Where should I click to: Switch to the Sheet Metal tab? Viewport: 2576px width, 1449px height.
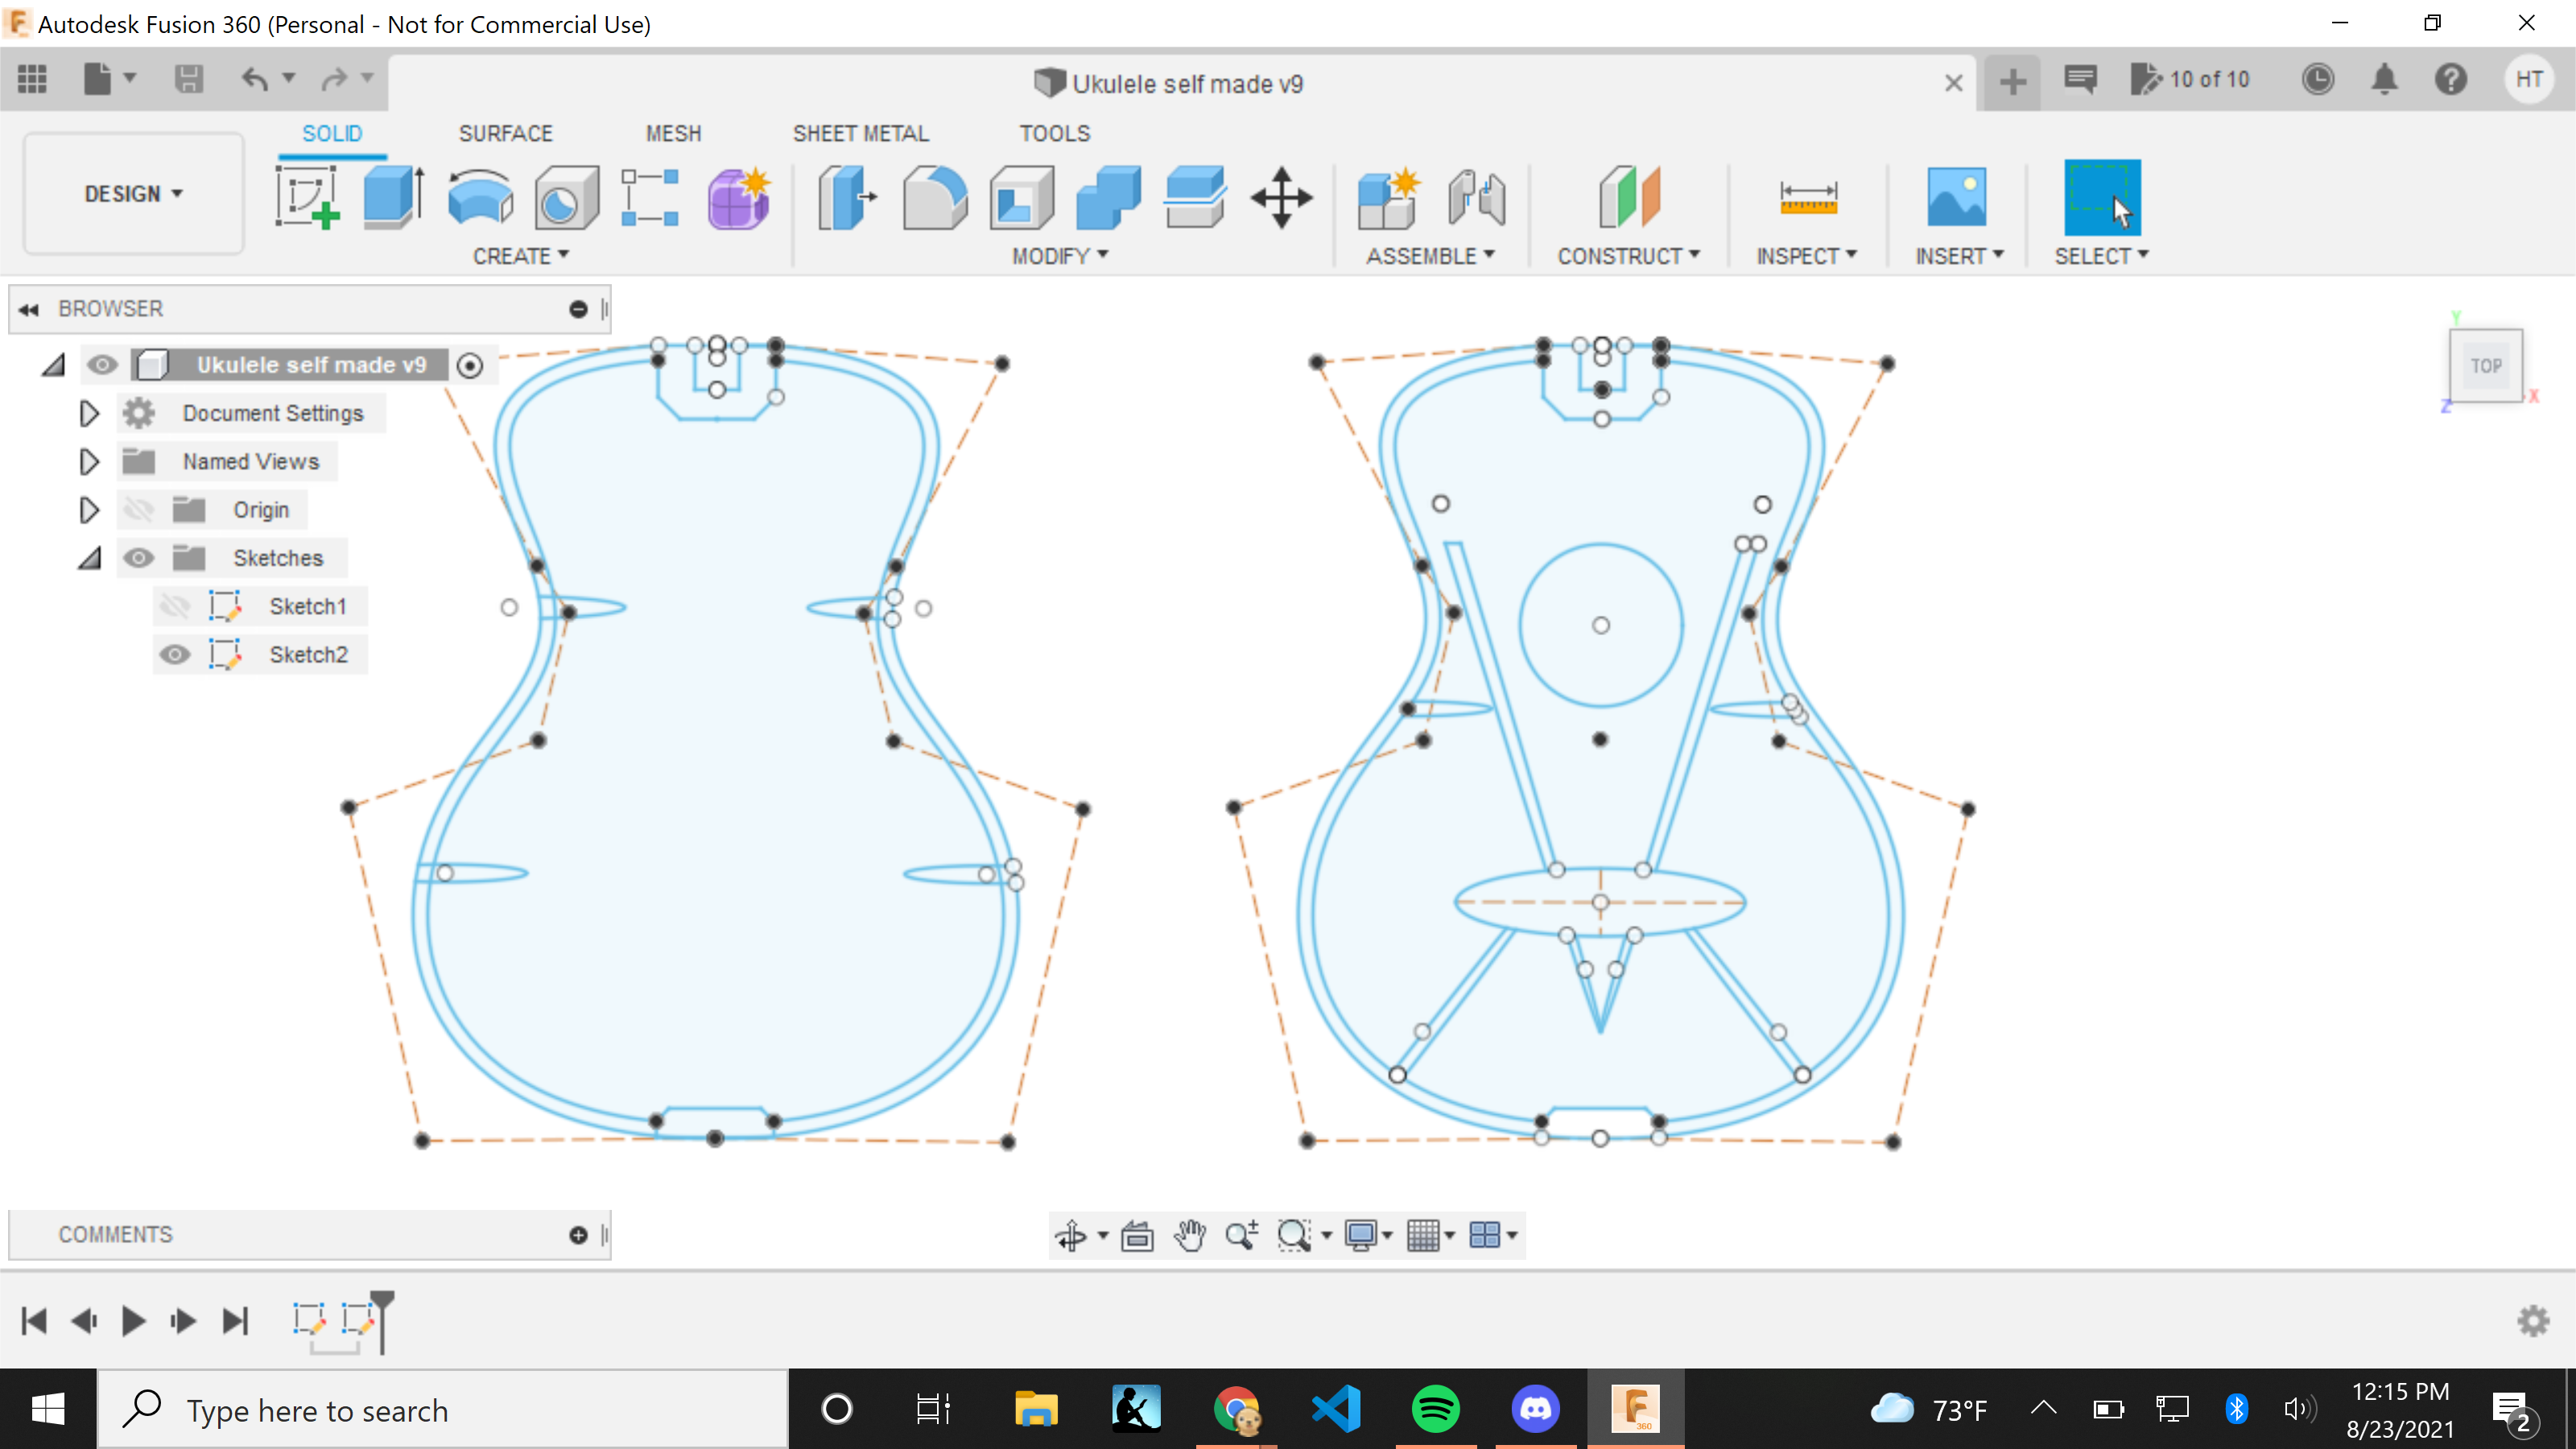[860, 131]
